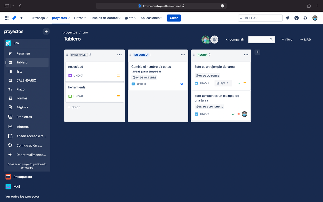Click the green done checkmark on UNO-1
The image size is (323, 202).
pyautogui.click(x=239, y=83)
